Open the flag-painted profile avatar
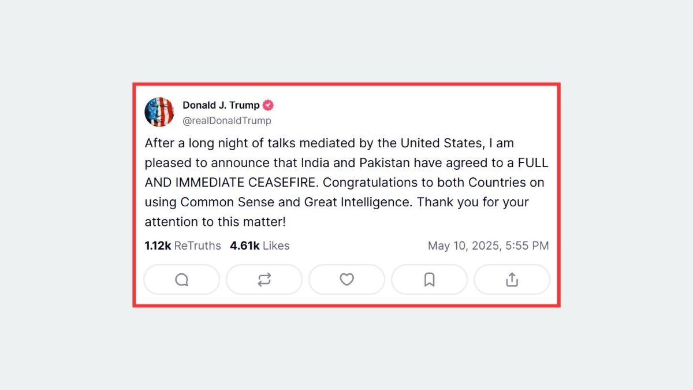 tap(159, 112)
